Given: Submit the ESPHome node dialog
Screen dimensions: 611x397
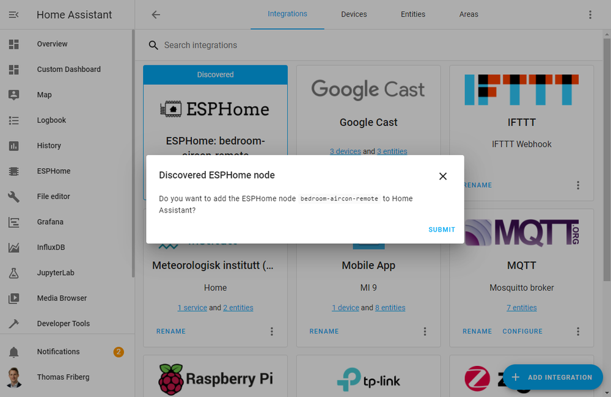Looking at the screenshot, I should (442, 230).
